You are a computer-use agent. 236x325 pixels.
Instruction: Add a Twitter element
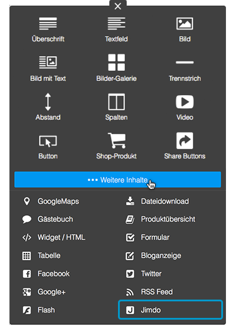(144, 274)
